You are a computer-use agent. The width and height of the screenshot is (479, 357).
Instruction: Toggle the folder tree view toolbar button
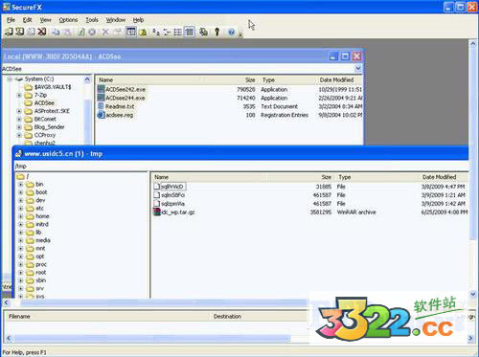(x=131, y=32)
